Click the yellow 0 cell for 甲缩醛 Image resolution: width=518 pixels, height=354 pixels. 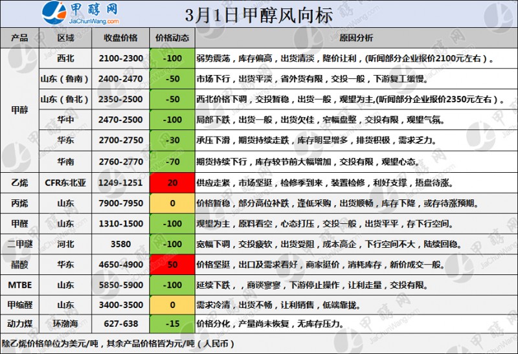click(172, 305)
